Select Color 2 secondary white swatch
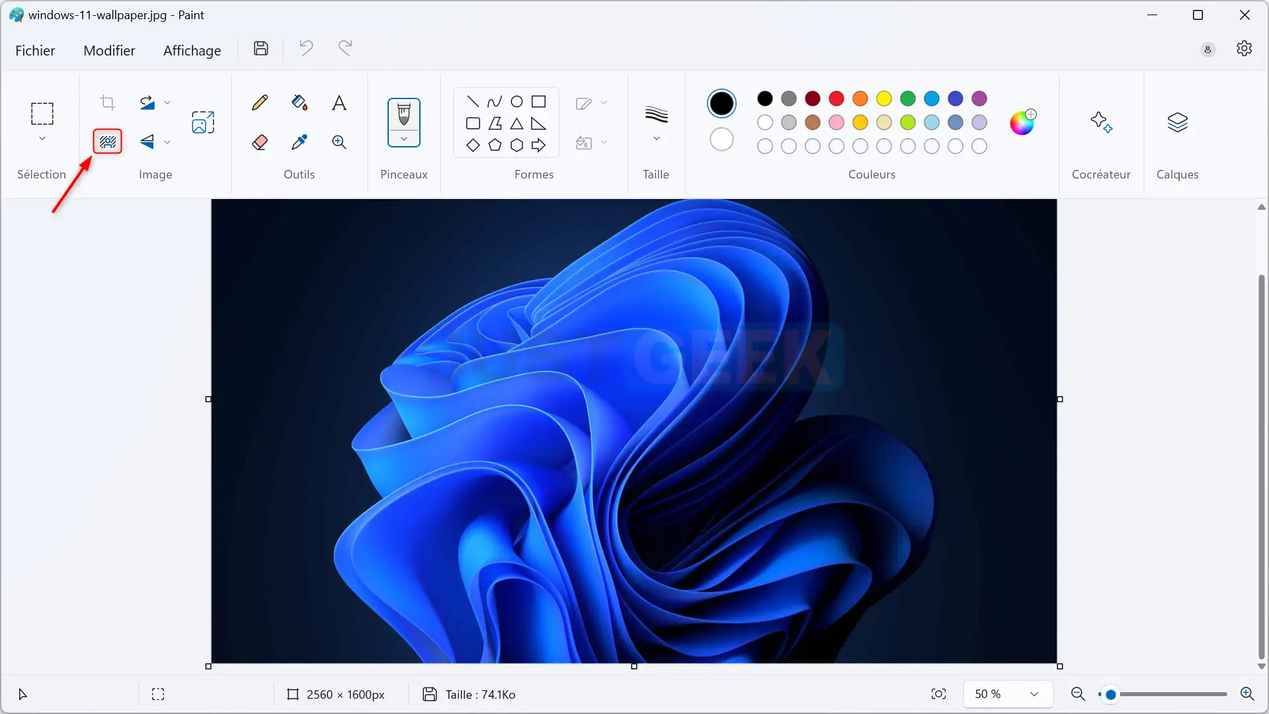Viewport: 1269px width, 714px height. coord(721,139)
